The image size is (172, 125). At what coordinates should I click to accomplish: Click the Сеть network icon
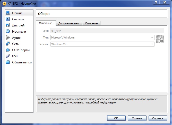[8, 44]
